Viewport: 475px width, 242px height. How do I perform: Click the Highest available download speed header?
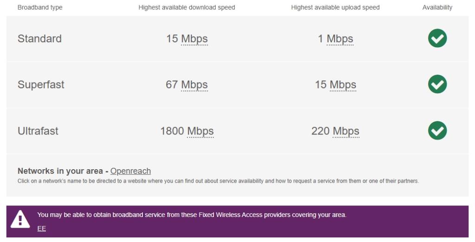(x=186, y=7)
